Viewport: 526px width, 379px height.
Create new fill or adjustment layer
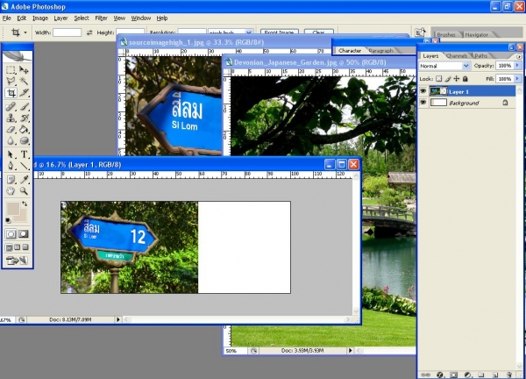click(467, 375)
